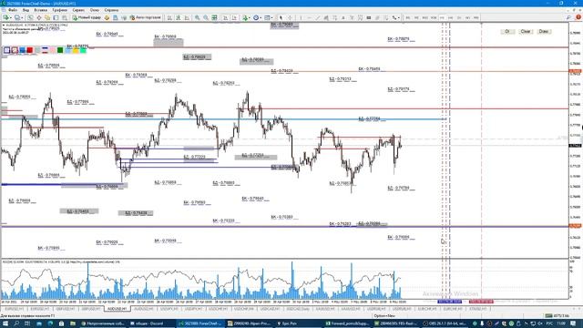Switch chart to candlesticks icon
Viewport: 583px width, 328px height.
pyautogui.click(x=179, y=17)
